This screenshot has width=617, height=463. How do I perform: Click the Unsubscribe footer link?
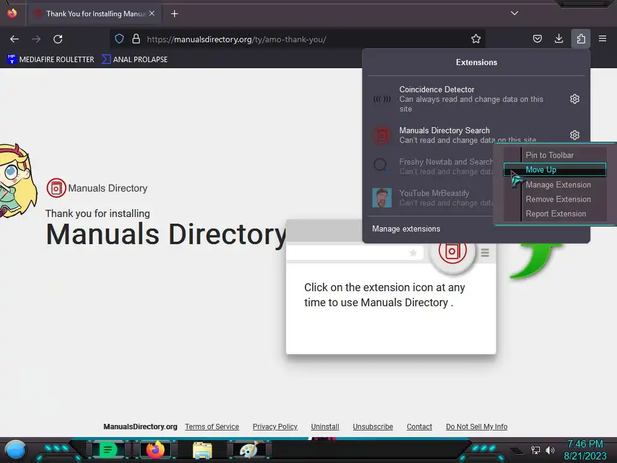(372, 426)
